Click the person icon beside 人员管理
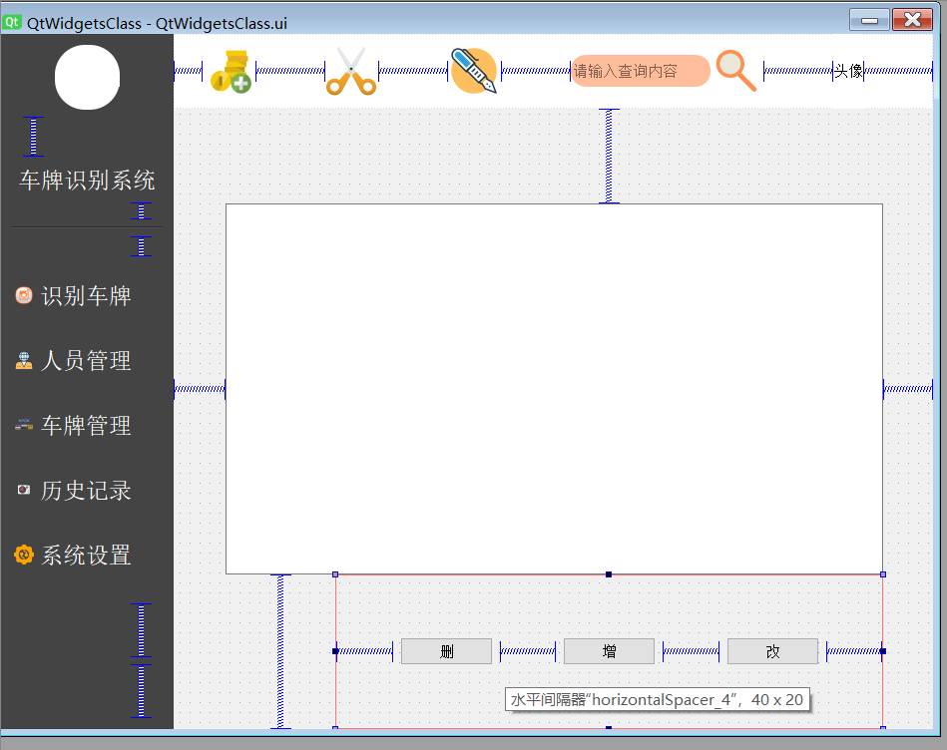Viewport: 947px width, 750px height. (x=26, y=360)
